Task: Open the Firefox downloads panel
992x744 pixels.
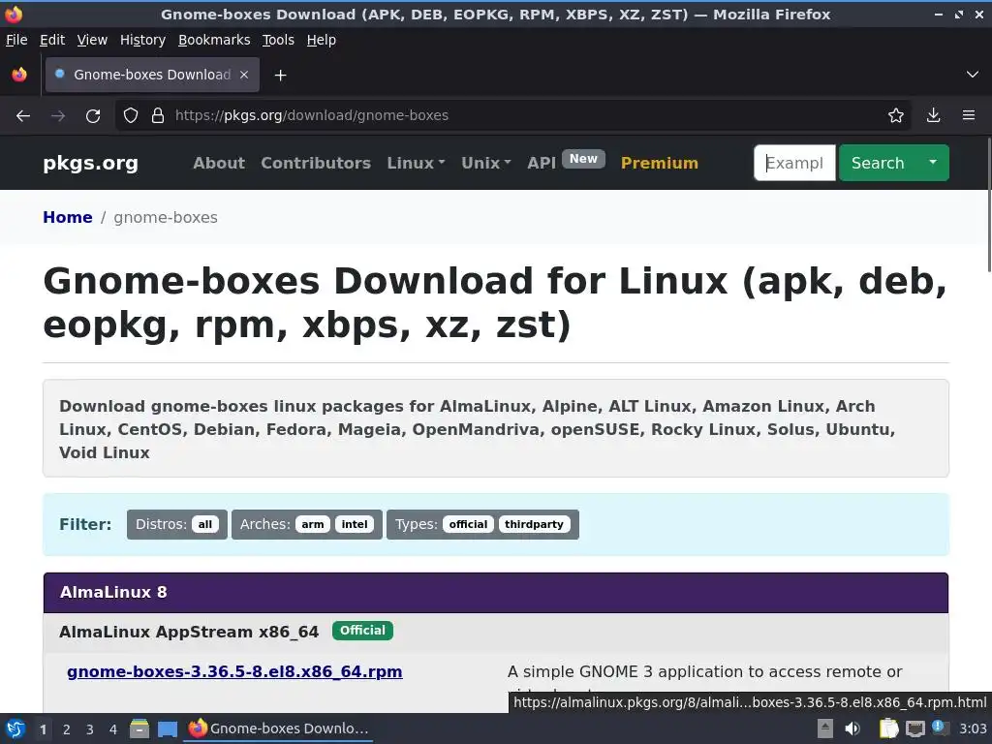Action: pos(933,116)
